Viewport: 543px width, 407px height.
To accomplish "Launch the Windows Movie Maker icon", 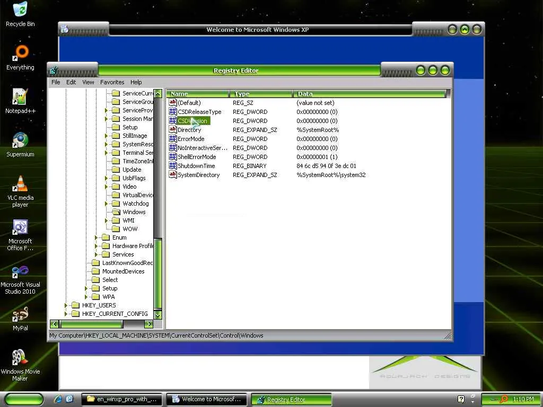I will click(20, 357).
